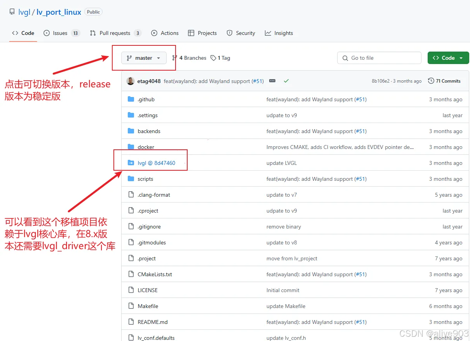Switch to the Code tab
Image resolution: width=470 pixels, height=341 pixels.
(23, 33)
